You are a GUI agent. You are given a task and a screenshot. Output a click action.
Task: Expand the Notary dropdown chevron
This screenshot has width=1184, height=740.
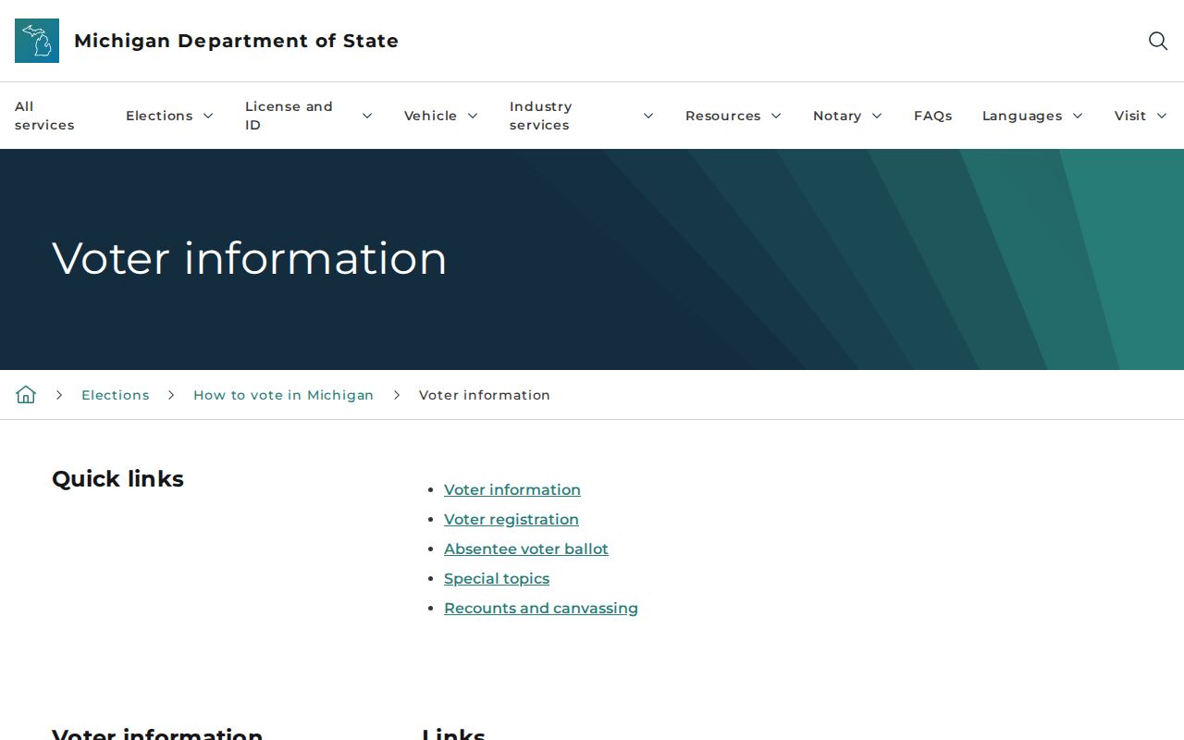coord(877,116)
